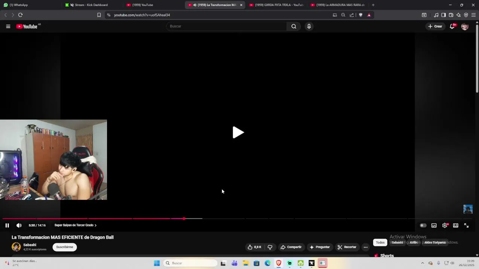Focus the YouTube Buscar search field
This screenshot has height=269, width=479.
[x=226, y=26]
